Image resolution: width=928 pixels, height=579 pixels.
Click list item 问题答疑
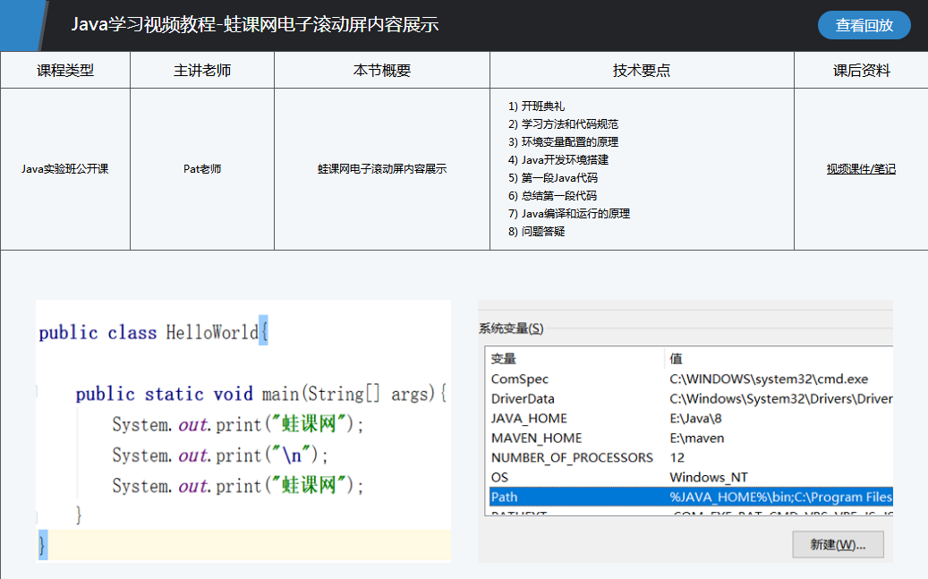pos(542,231)
